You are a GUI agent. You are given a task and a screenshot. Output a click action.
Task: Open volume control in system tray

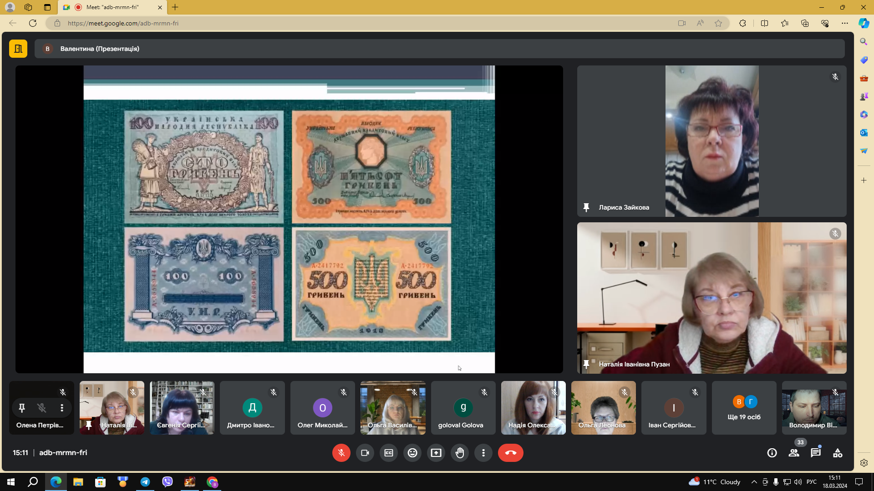point(798,482)
